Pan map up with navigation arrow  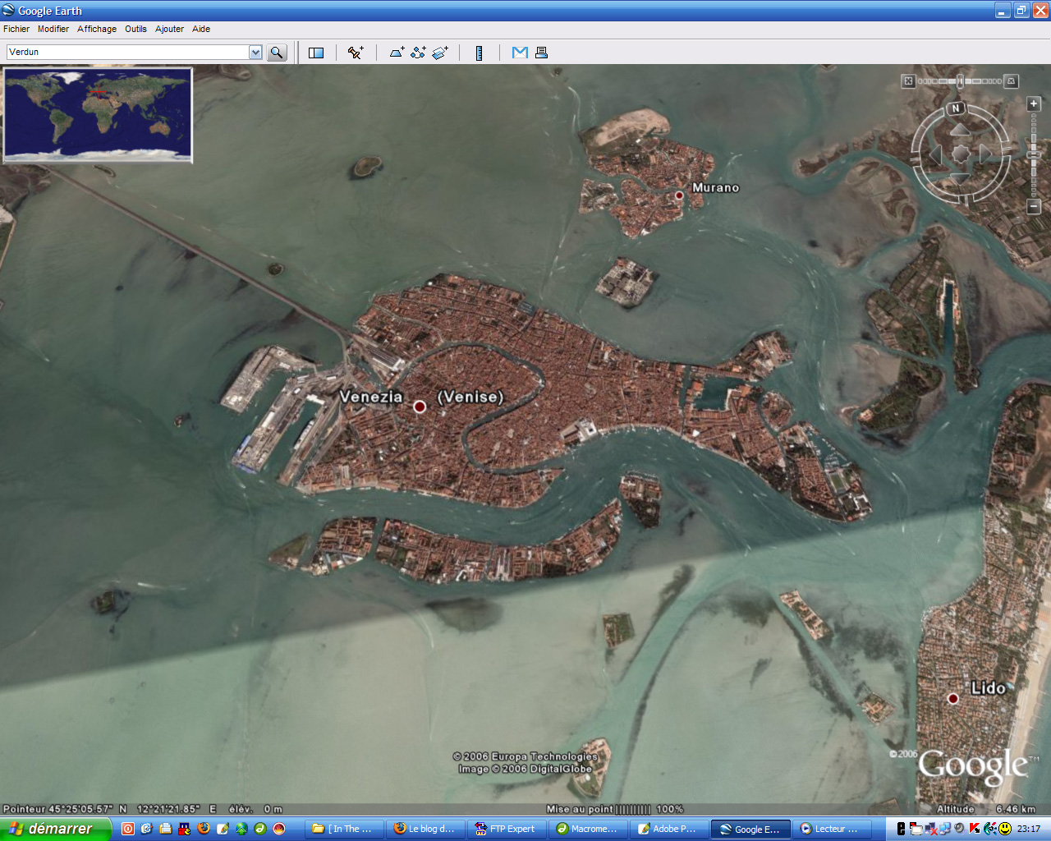click(x=960, y=130)
